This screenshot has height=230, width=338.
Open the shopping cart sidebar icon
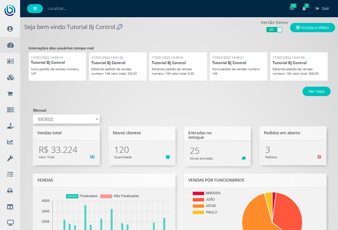10,94
